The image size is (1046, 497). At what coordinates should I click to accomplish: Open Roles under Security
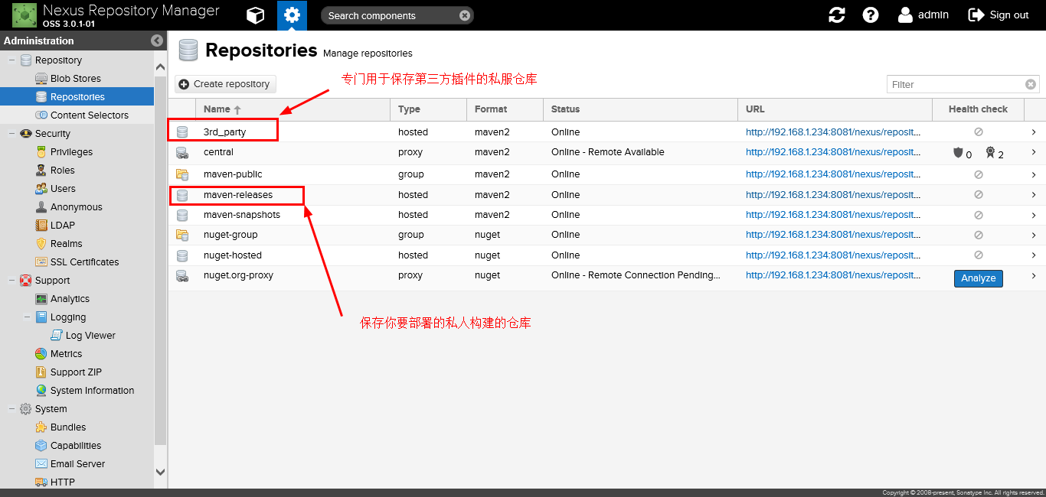click(x=63, y=171)
